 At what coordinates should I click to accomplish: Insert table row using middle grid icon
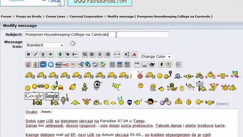(x=120, y=64)
